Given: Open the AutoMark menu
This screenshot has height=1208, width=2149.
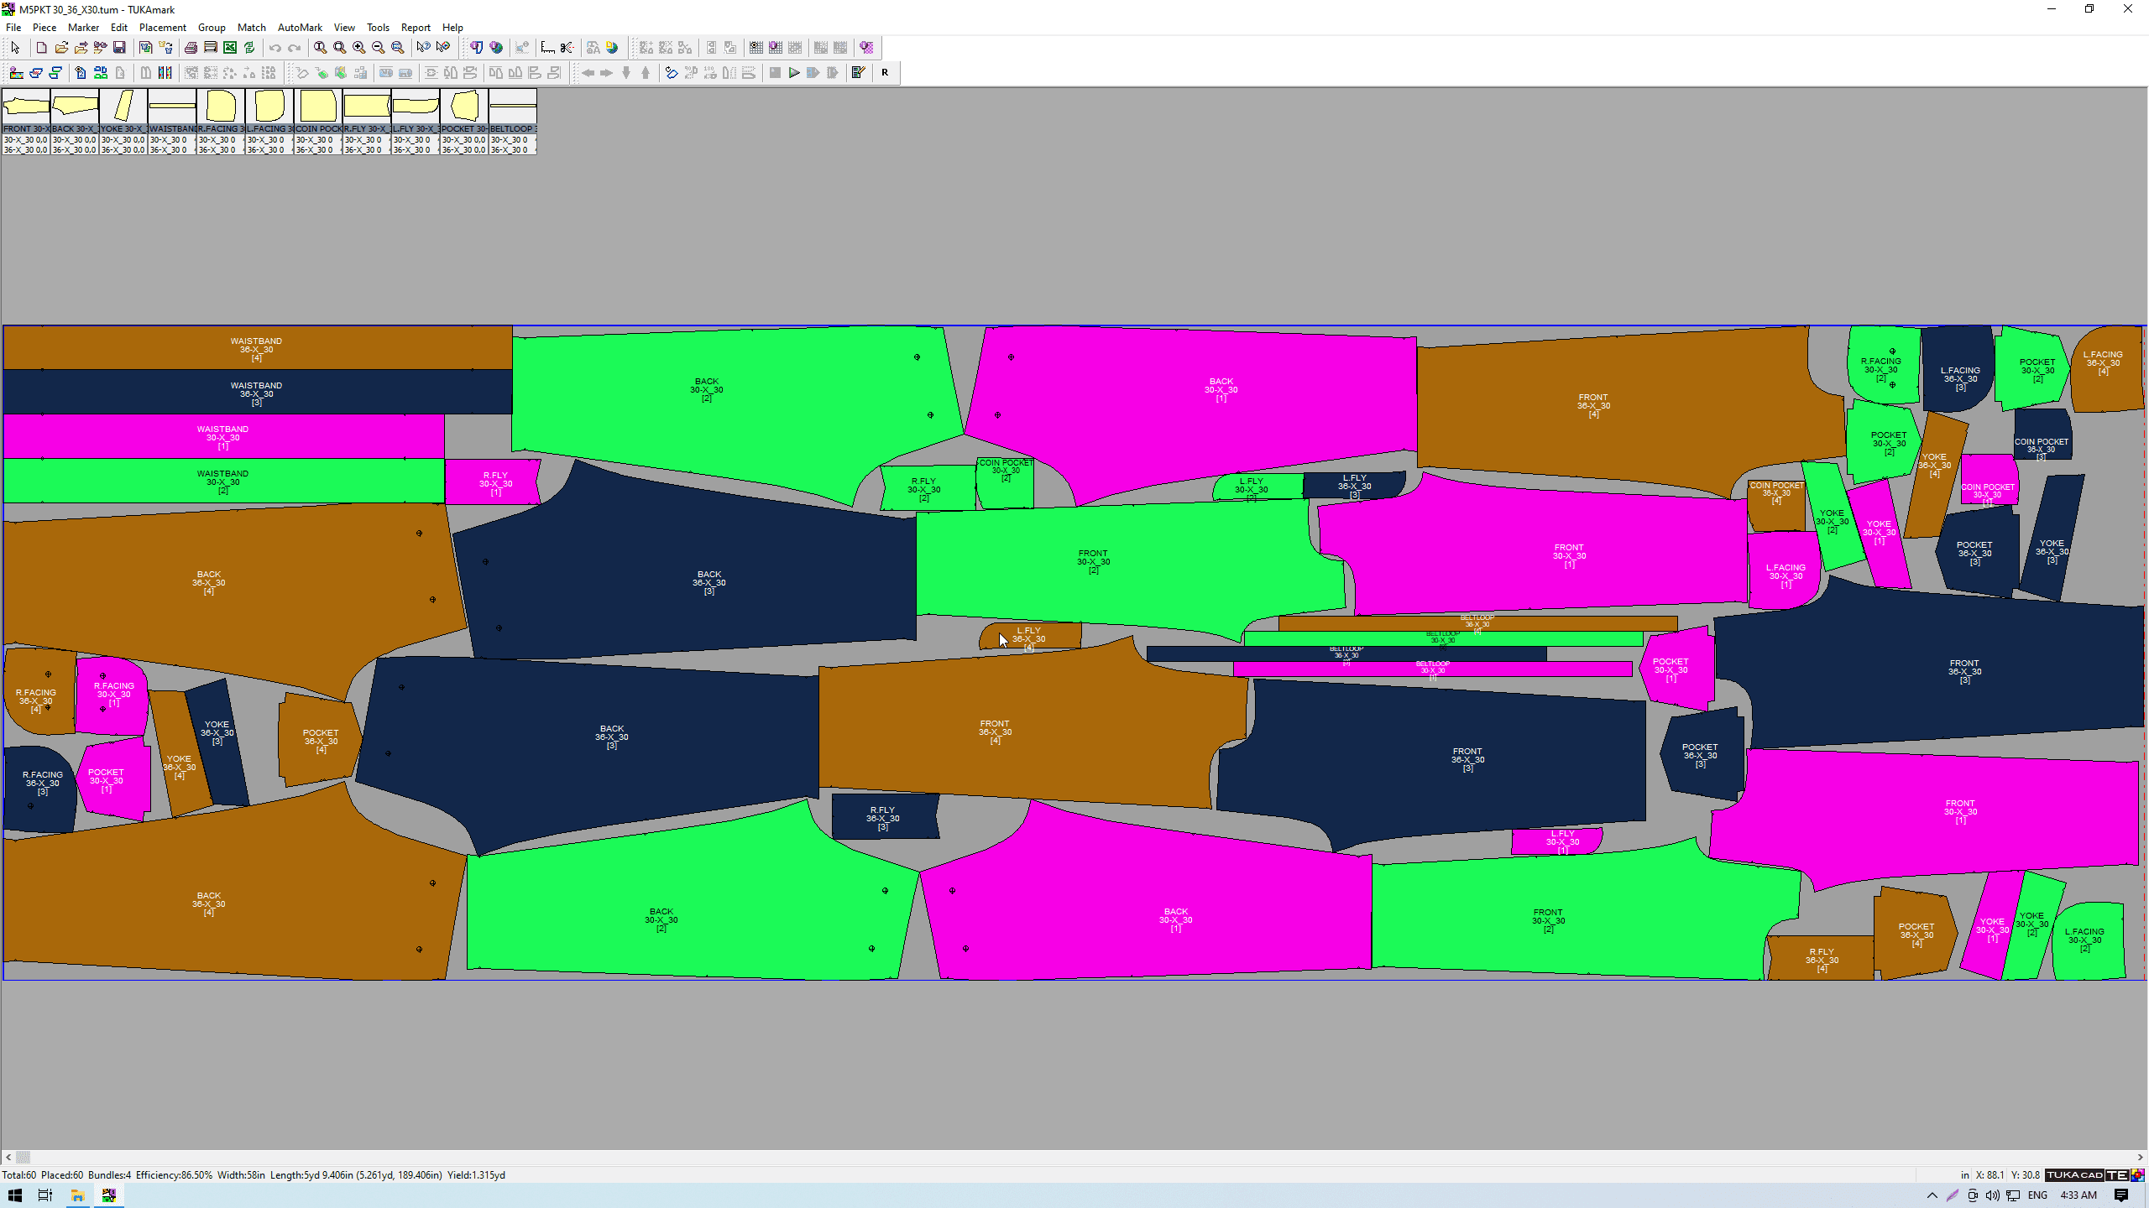Looking at the screenshot, I should tap(300, 28).
